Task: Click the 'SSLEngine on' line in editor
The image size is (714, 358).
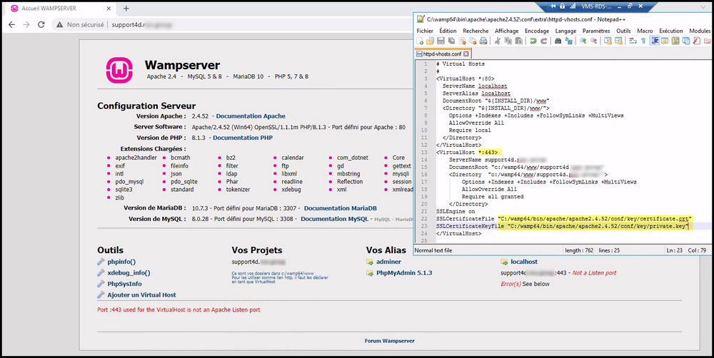Action: pos(456,212)
